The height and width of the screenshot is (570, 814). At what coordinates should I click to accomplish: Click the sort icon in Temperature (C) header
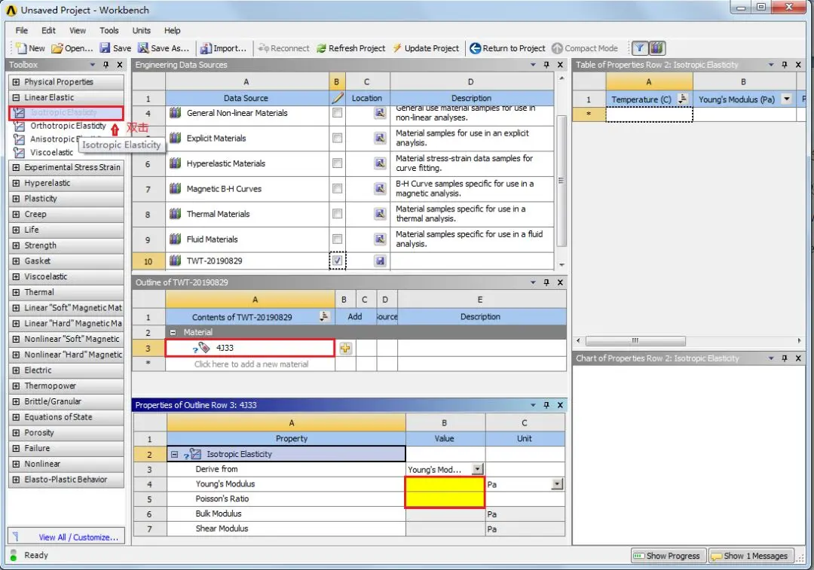(683, 99)
